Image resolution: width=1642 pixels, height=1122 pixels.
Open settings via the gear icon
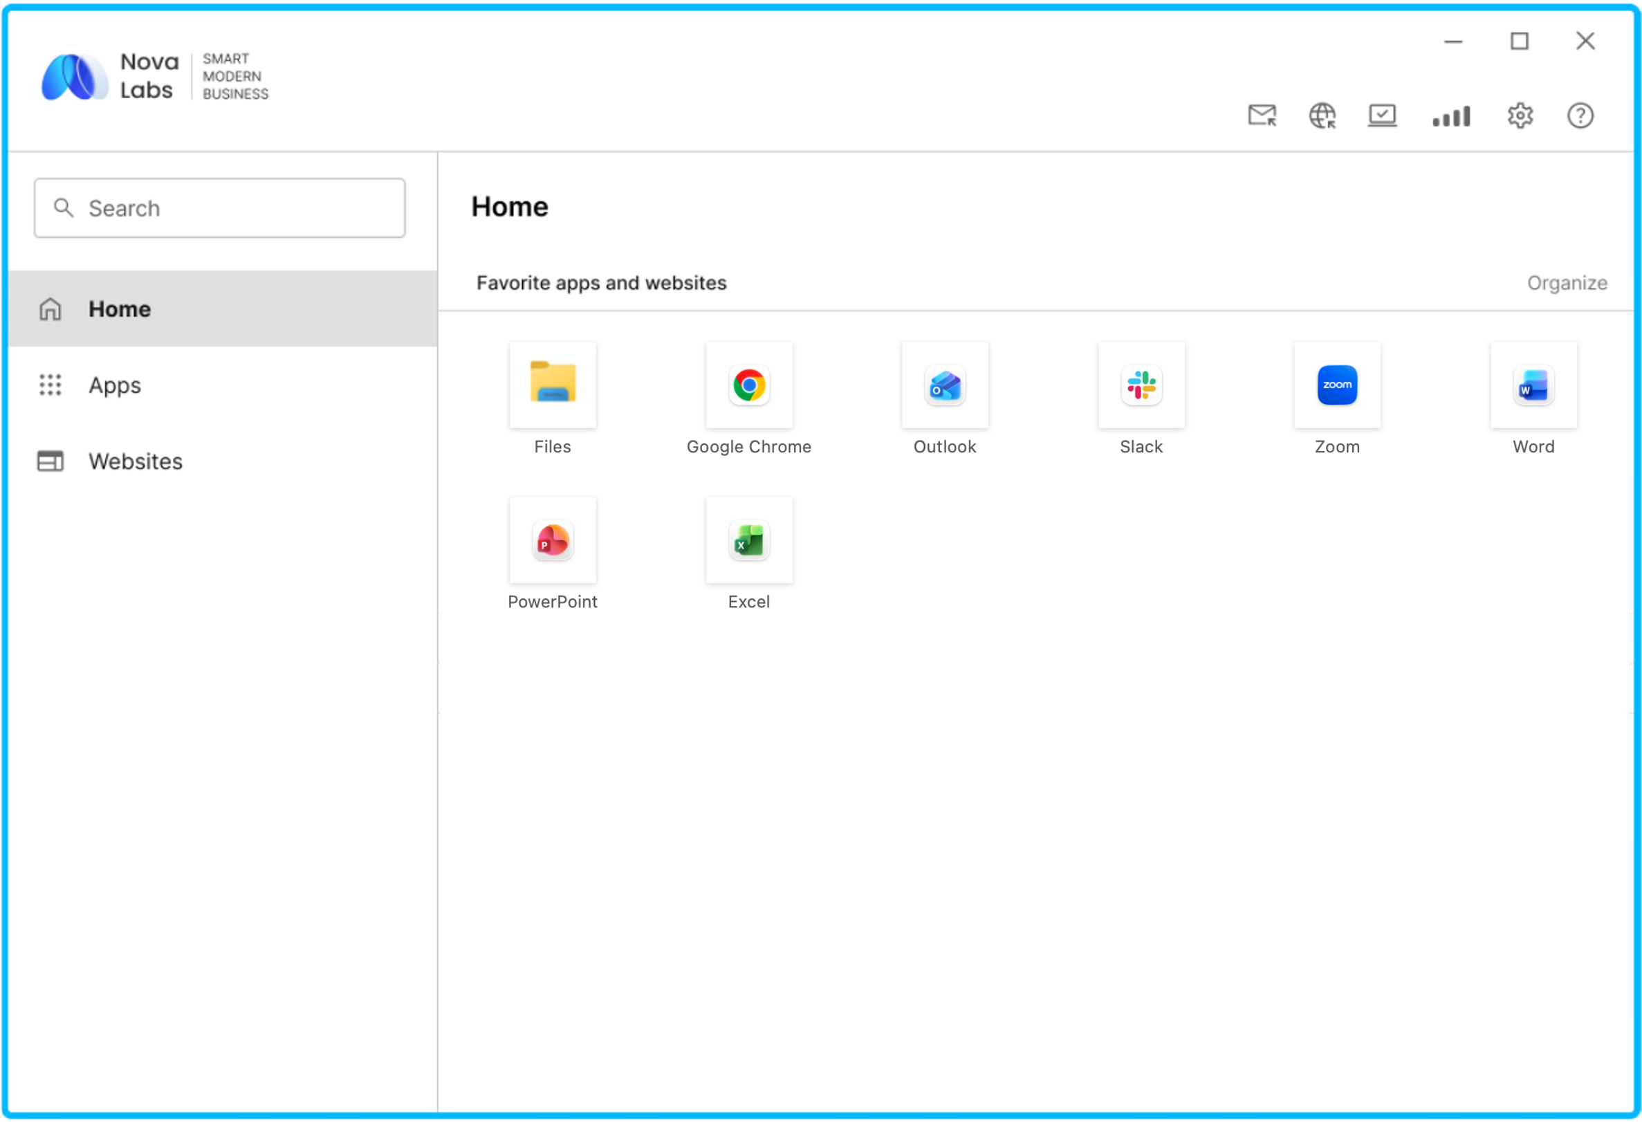coord(1520,115)
